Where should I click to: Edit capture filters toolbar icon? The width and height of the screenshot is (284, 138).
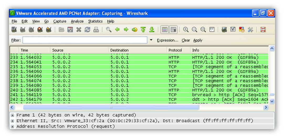tap(224, 29)
